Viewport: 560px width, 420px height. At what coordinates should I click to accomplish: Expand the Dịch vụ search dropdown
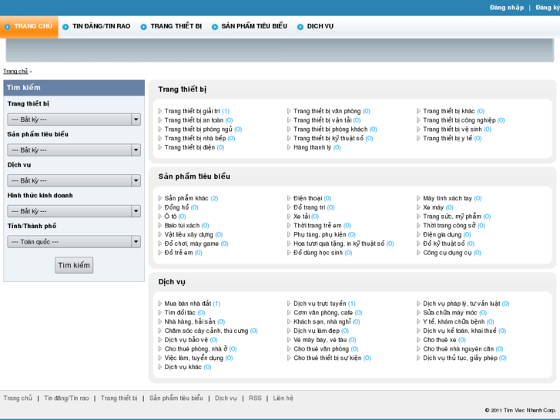[x=74, y=180]
